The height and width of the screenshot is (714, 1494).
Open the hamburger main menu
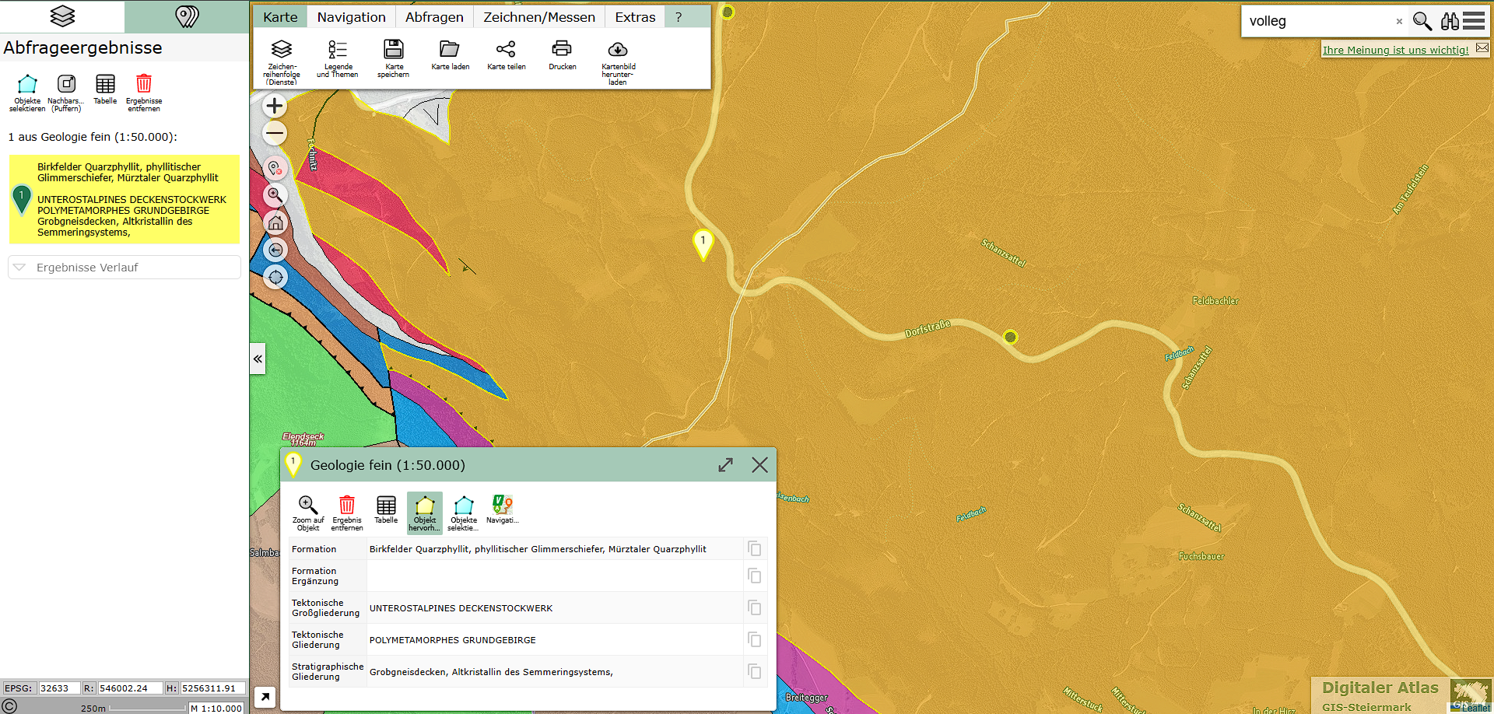point(1474,21)
